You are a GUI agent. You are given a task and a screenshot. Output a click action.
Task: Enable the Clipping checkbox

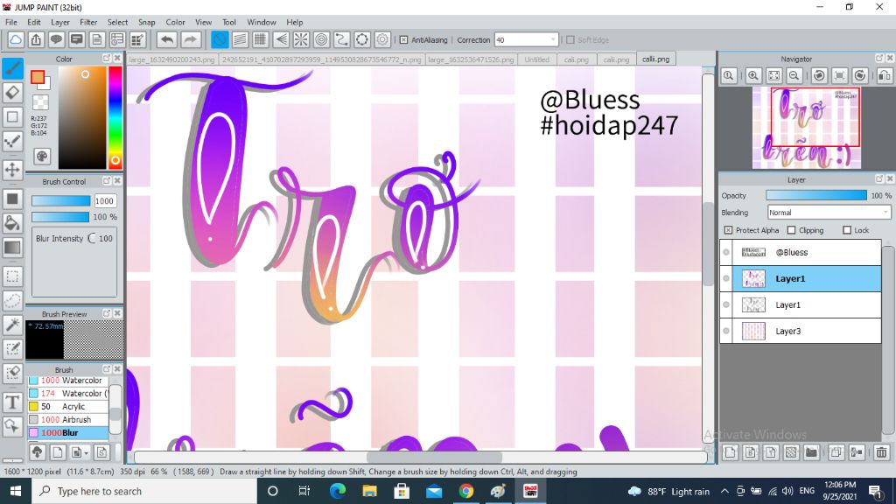(x=791, y=230)
